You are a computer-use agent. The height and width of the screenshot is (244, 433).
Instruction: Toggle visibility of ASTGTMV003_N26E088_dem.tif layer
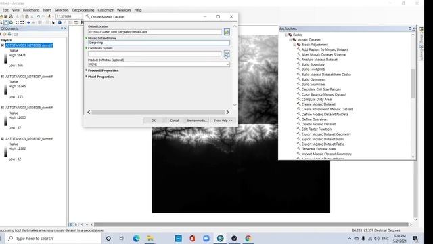3,108
